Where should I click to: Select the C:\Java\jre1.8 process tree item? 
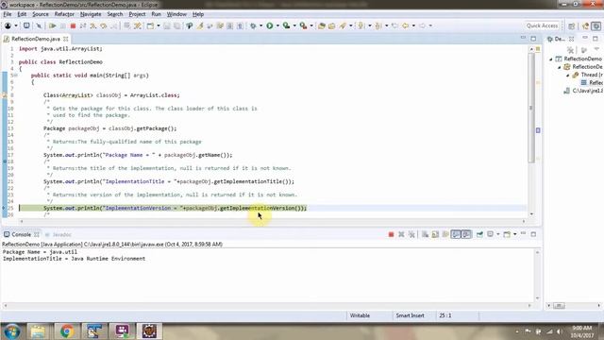(x=583, y=91)
